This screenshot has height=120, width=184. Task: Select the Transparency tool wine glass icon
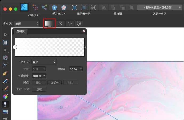tap(5, 104)
